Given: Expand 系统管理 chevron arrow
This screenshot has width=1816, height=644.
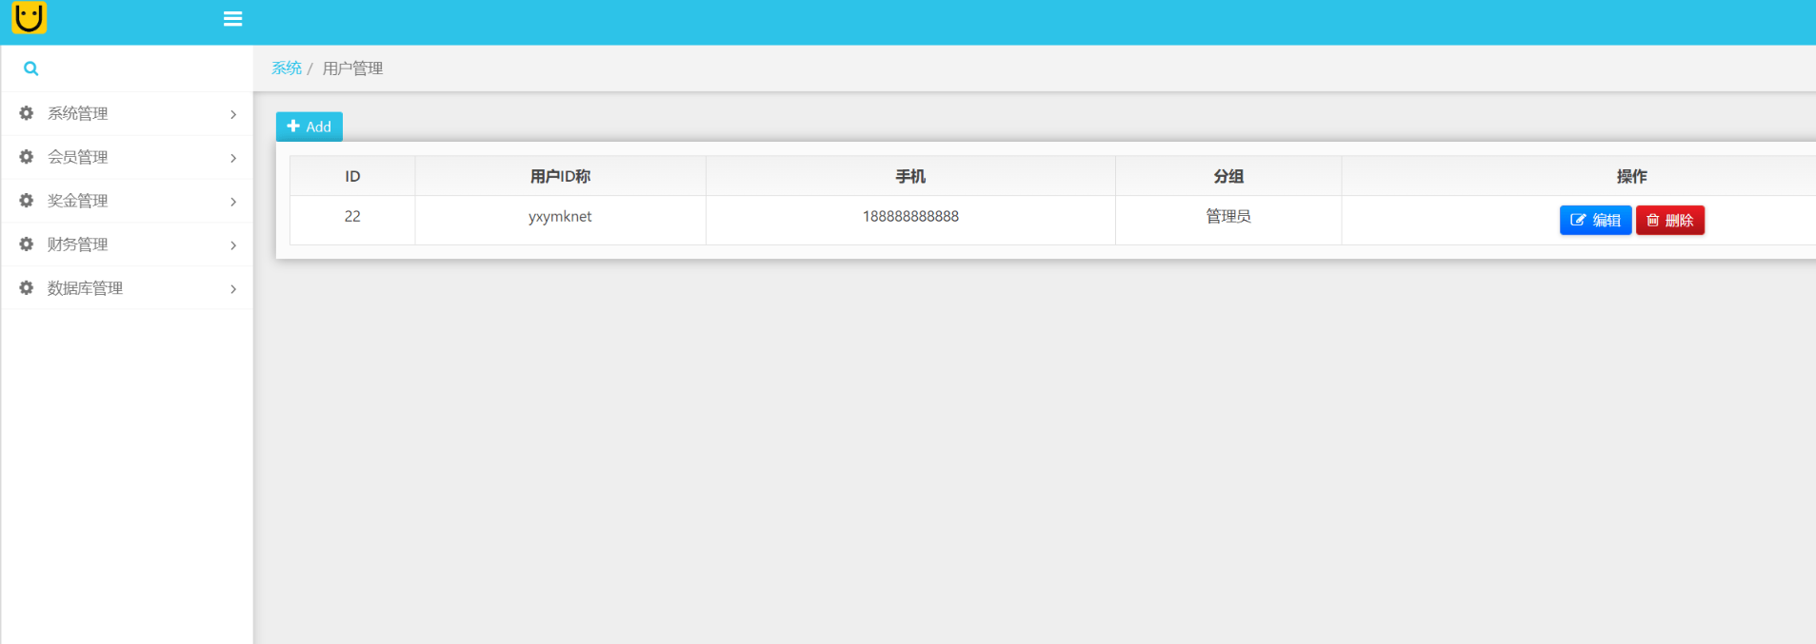Looking at the screenshot, I should tap(233, 114).
